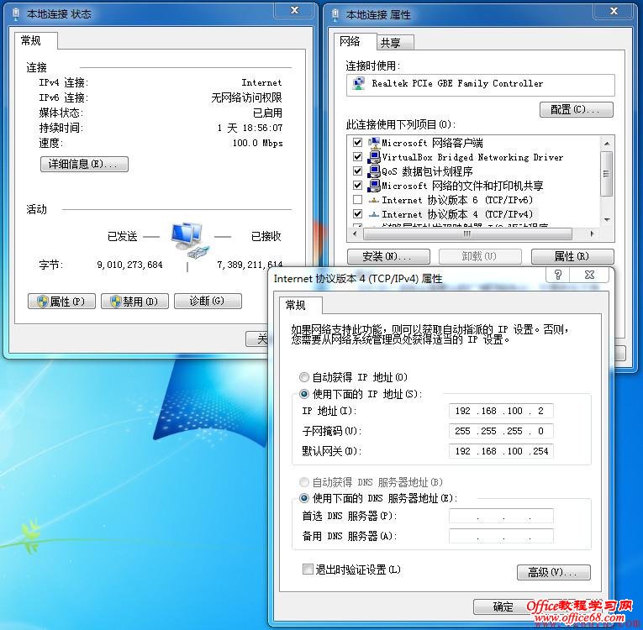Viewport: 643px width, 630px height.
Task: Uncheck QoS 数据包计划程序 checkbox
Action: (x=357, y=171)
